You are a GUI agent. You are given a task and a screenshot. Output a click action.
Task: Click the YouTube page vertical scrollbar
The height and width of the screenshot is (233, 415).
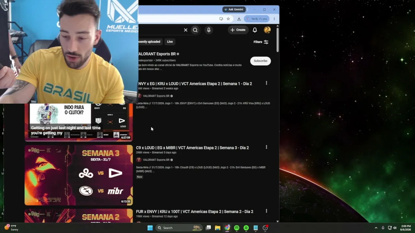(x=278, y=40)
